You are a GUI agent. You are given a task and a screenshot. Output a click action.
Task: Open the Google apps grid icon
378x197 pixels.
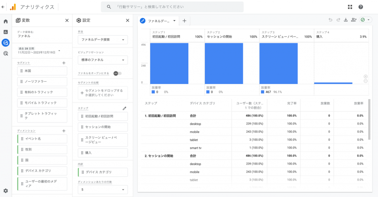pyautogui.click(x=350, y=7)
